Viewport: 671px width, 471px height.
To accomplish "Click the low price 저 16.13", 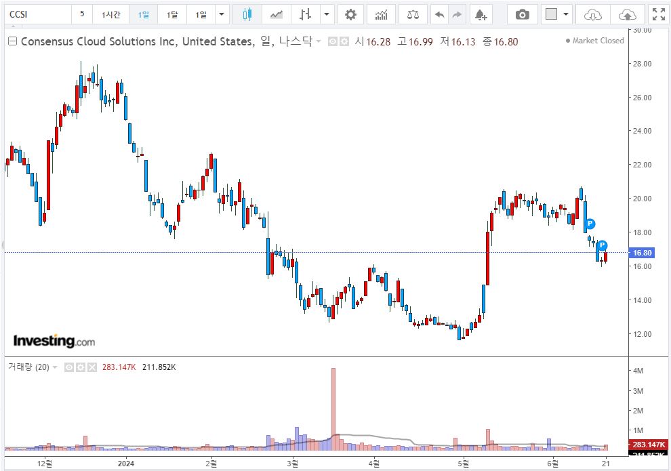I will (457, 41).
